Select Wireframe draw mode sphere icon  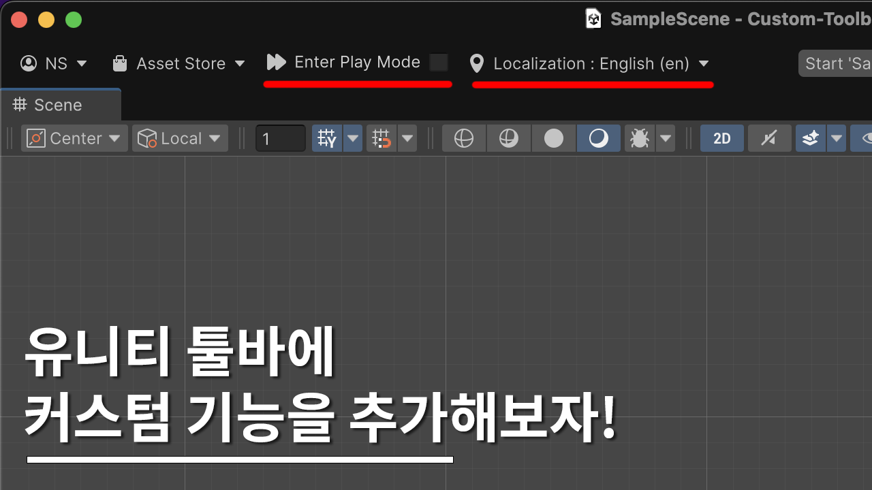pos(463,138)
